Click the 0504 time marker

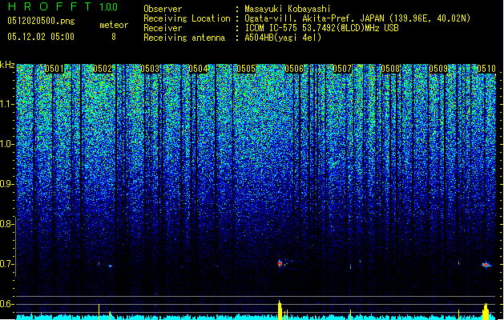point(198,69)
